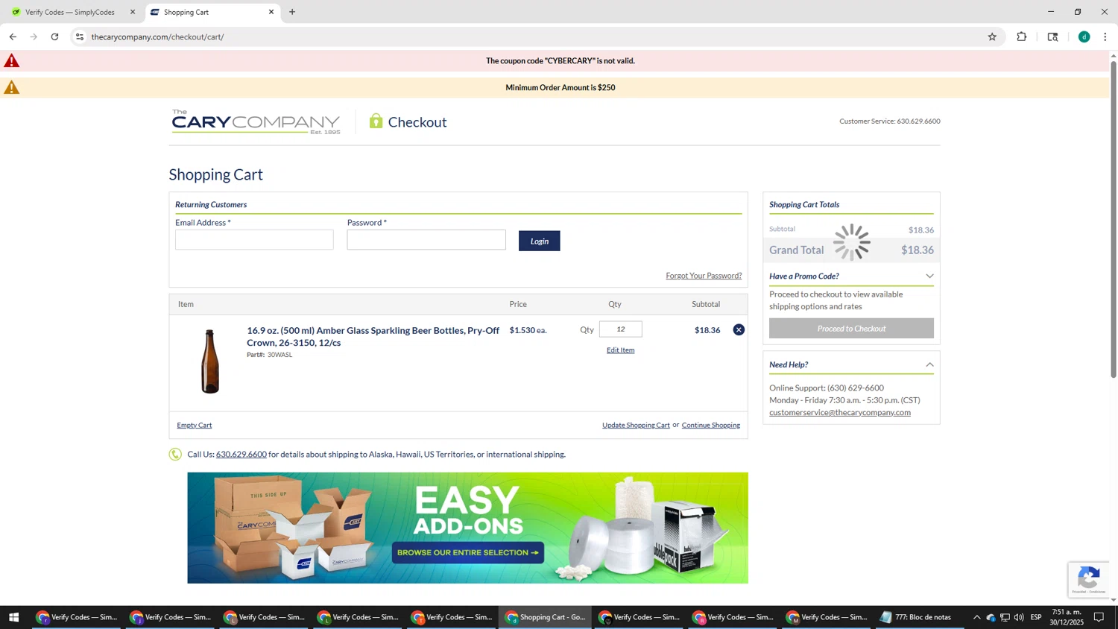Click the Login button
1118x629 pixels.
coord(540,241)
